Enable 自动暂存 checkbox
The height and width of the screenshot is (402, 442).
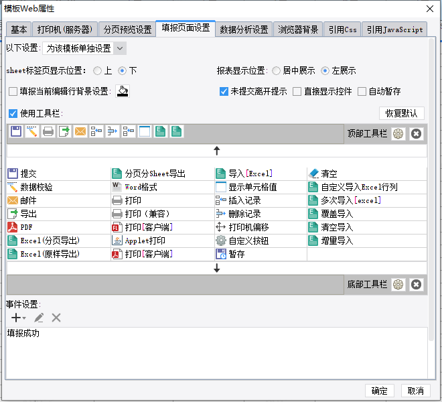tap(362, 91)
